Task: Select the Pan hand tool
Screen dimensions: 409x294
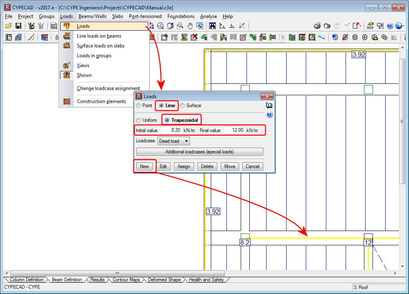Action: click(x=190, y=26)
